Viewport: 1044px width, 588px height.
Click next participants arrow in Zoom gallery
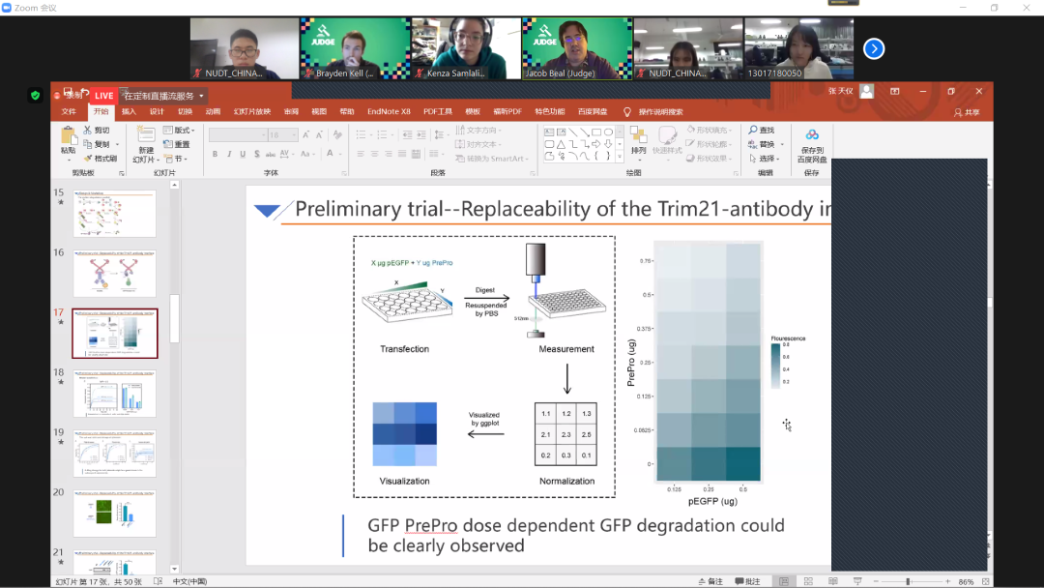coord(874,48)
